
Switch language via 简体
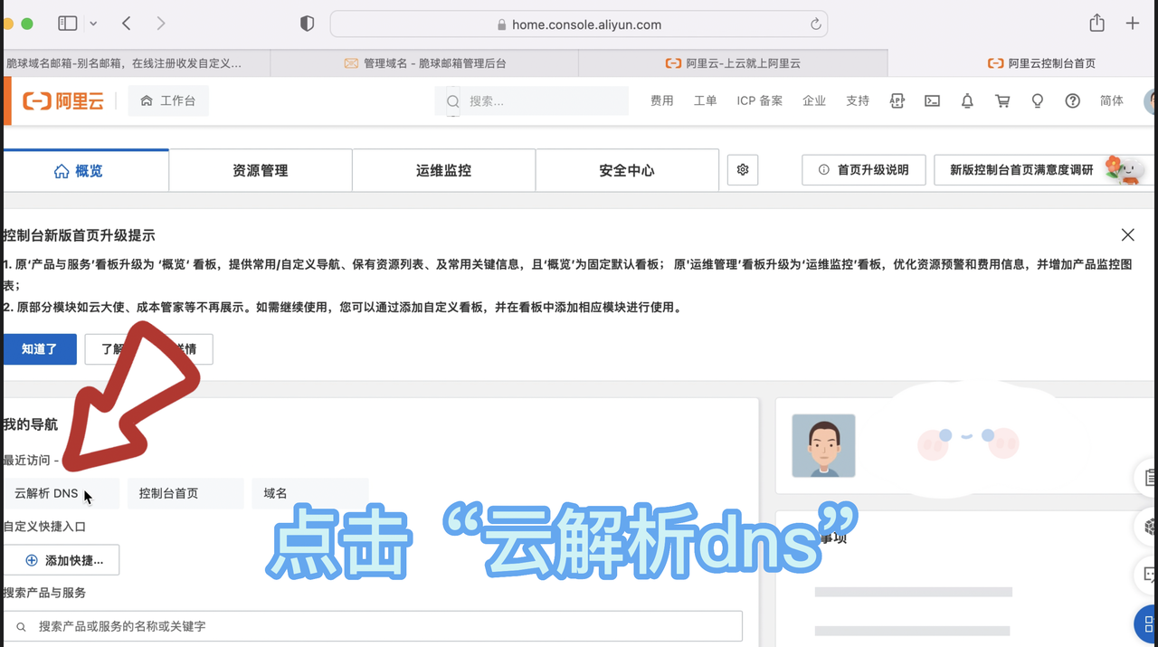[x=1112, y=100]
